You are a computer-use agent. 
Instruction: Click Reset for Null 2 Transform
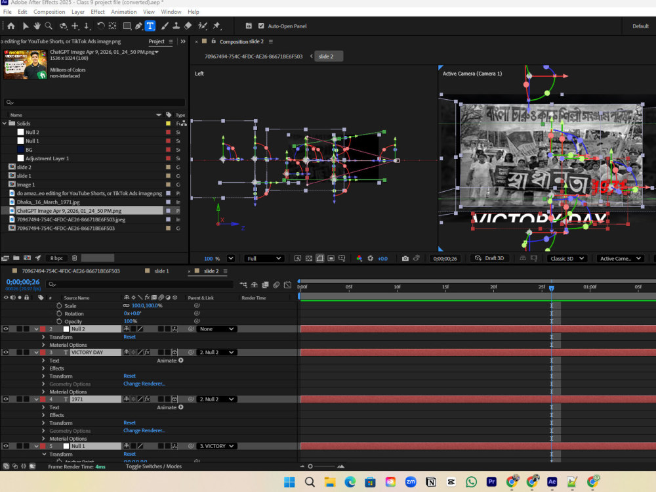129,337
